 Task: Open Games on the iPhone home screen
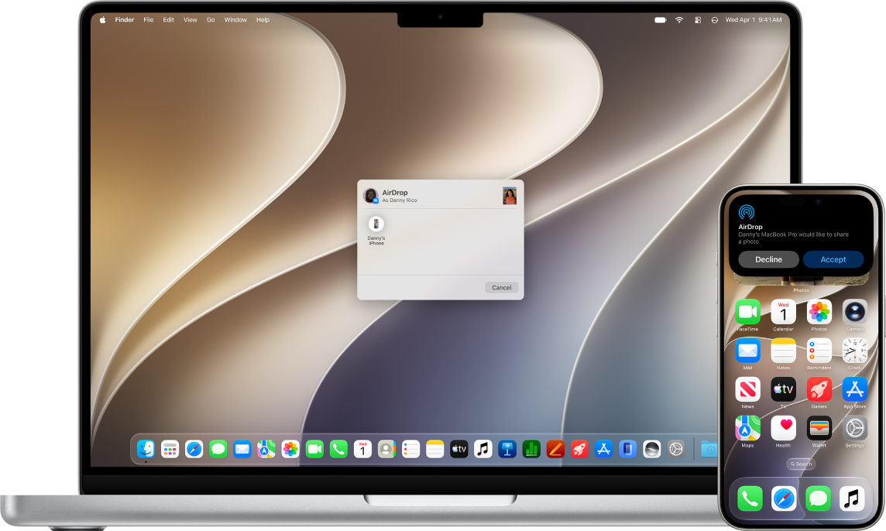[819, 389]
